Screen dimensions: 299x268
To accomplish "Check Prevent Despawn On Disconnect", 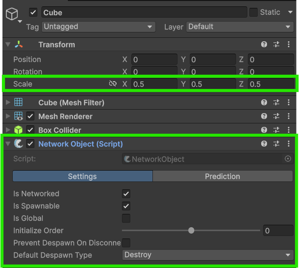I will pyautogui.click(x=126, y=243).
